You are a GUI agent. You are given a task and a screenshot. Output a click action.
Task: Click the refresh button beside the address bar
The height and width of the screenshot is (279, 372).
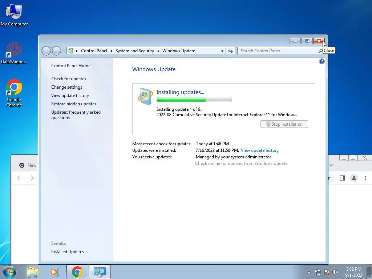[x=230, y=51]
